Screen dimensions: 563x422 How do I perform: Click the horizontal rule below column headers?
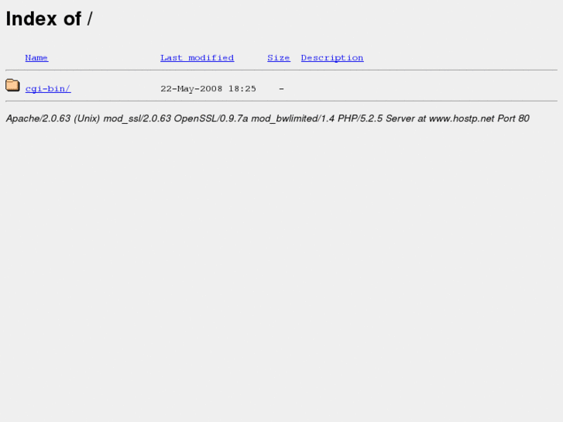click(x=282, y=70)
